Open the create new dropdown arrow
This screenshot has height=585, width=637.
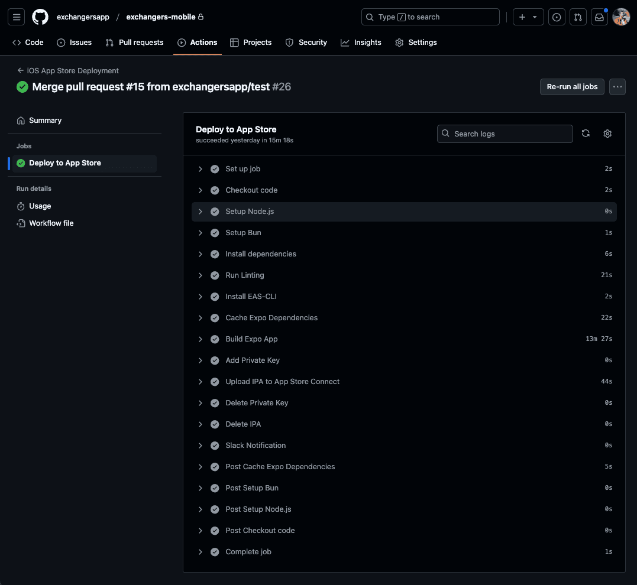(x=535, y=17)
